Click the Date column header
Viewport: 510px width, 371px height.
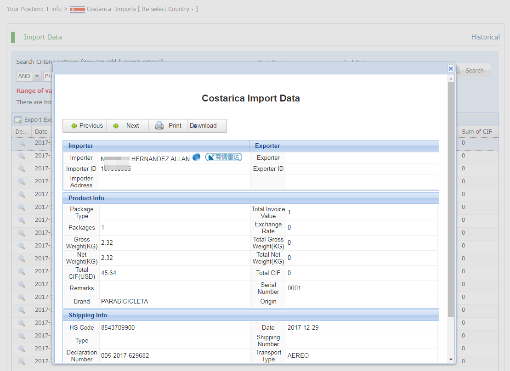41,132
